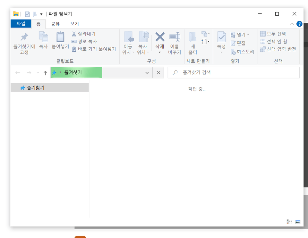This screenshot has width=308, height=238.
Task: Open the easy access dropdown icon
Action: click(x=205, y=41)
